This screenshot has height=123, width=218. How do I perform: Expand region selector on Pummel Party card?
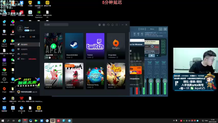tap(92, 87)
